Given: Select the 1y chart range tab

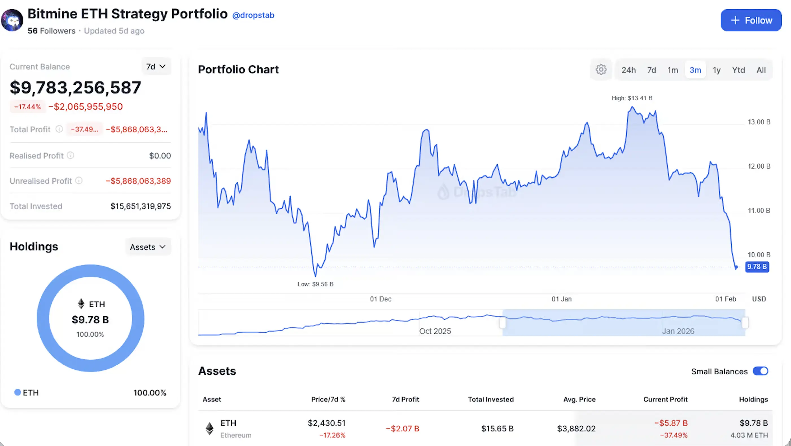Looking at the screenshot, I should (716, 70).
